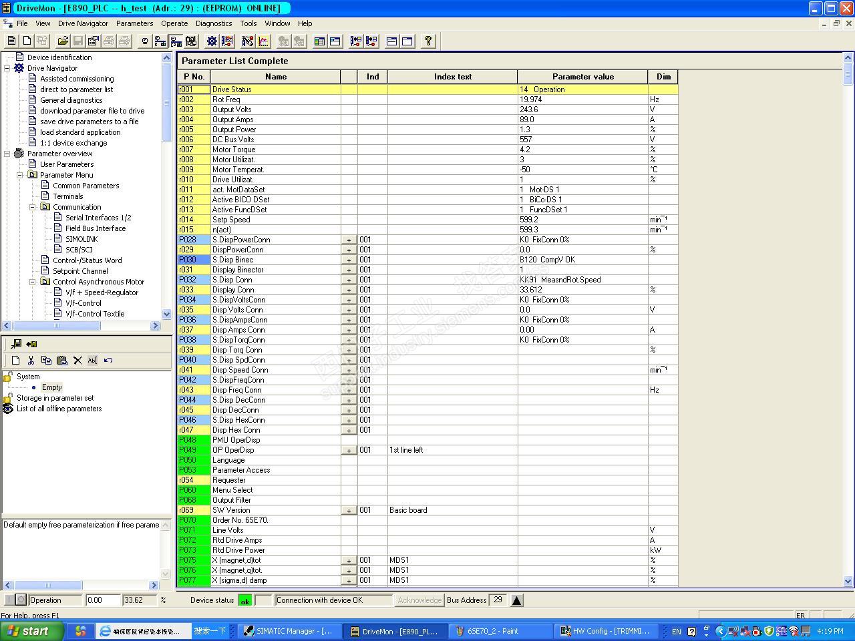This screenshot has width=855, height=641.
Task: Expand indices of P030 S.Disp Binec
Action: click(x=349, y=260)
